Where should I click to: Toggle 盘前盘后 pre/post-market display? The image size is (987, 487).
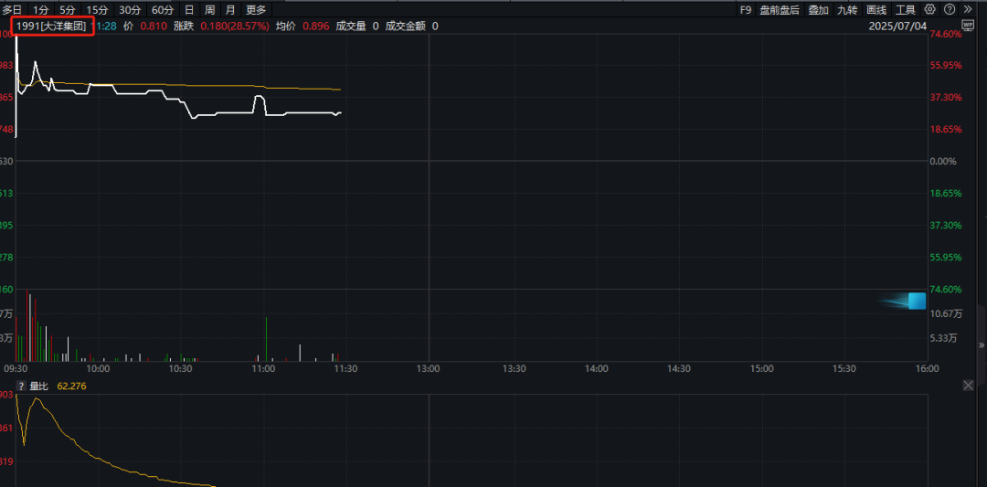pyautogui.click(x=780, y=9)
